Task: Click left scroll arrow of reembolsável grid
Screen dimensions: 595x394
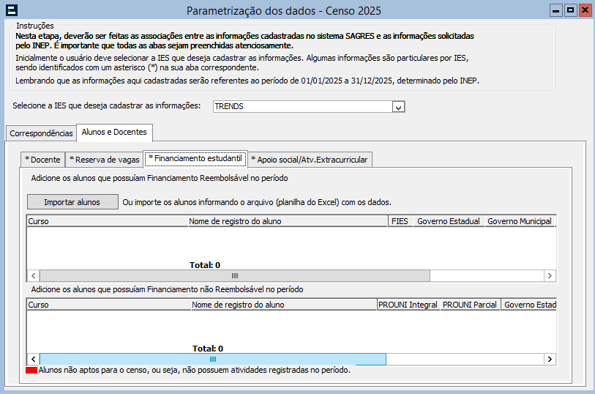Action: coord(34,276)
